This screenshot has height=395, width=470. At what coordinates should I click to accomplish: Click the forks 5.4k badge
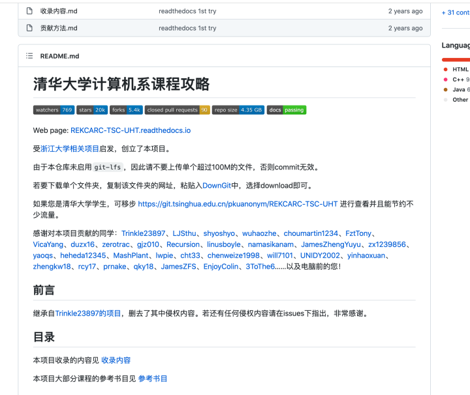126,110
